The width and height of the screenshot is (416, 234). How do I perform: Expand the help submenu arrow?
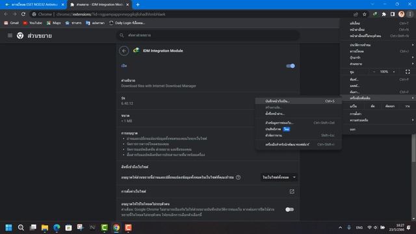pyautogui.click(x=413, y=120)
